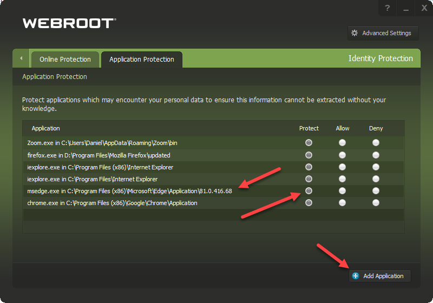The width and height of the screenshot is (433, 303).
Task: Select Allow for iexplore.exe in Program Files (x86)
Action: [x=342, y=167]
